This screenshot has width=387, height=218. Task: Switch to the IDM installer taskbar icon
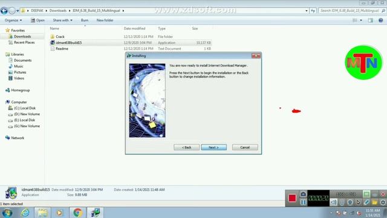click(x=96, y=213)
